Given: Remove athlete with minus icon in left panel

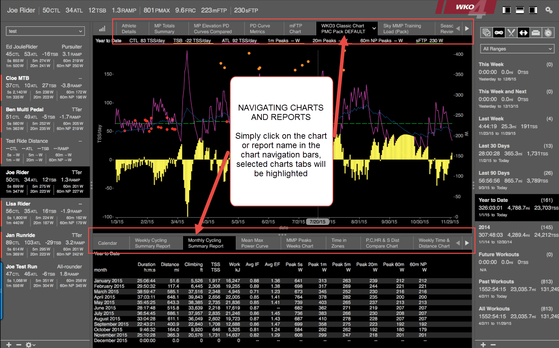Looking at the screenshot, I should (19, 345).
